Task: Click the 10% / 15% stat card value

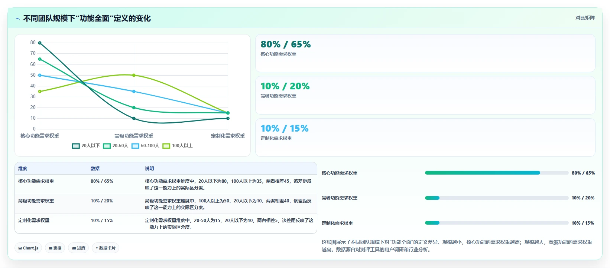Action: 285,129
